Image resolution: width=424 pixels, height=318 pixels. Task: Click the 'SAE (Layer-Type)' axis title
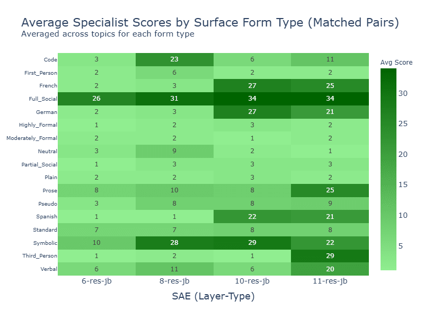tap(213, 296)
